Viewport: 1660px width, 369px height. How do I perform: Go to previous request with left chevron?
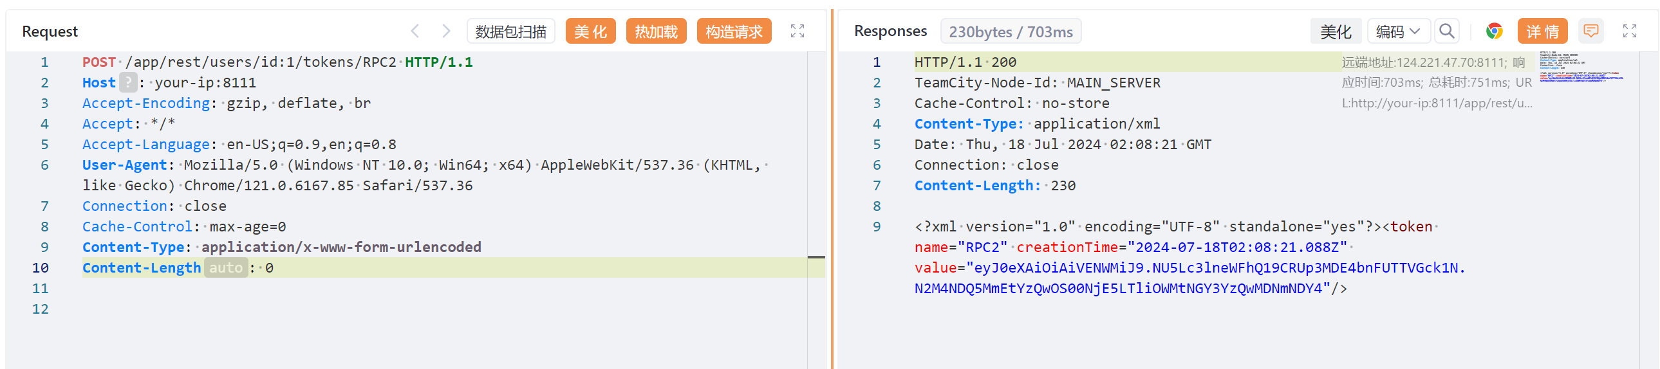coord(415,31)
